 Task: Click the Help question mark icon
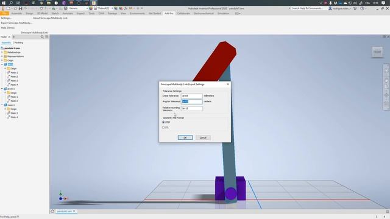coord(362,9)
